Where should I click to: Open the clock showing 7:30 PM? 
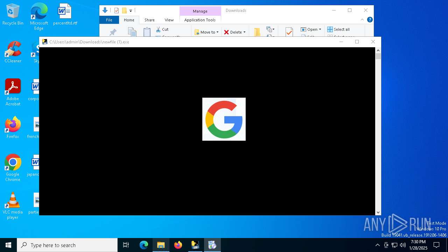[x=418, y=245]
